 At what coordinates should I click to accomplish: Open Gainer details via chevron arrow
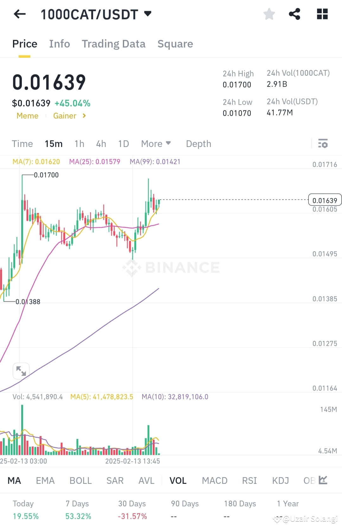pos(84,116)
